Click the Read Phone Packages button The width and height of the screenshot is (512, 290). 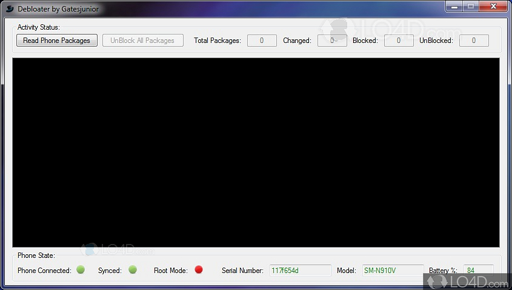(x=57, y=41)
